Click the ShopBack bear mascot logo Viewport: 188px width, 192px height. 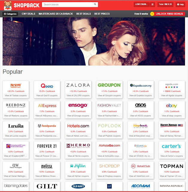pyautogui.click(x=8, y=5)
